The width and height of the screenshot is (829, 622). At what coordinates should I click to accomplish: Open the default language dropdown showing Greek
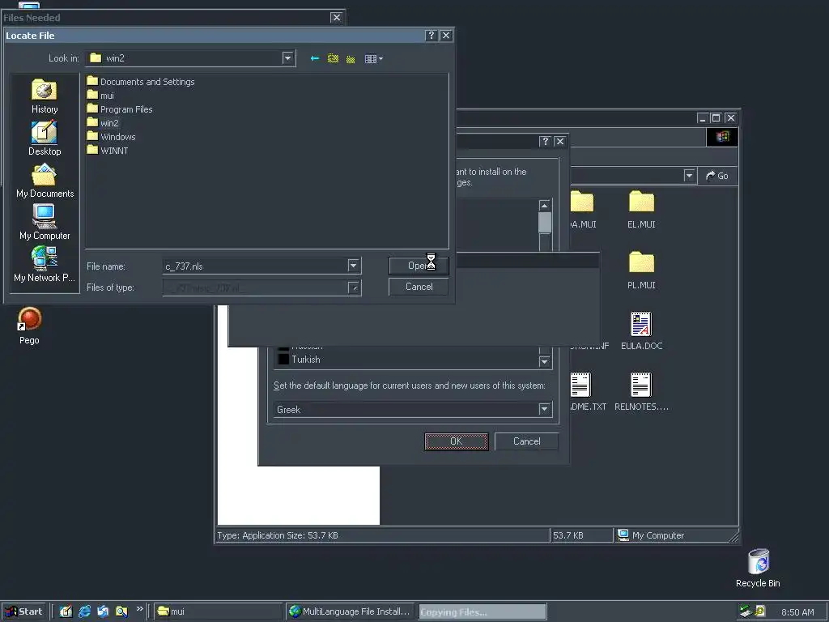coord(544,409)
